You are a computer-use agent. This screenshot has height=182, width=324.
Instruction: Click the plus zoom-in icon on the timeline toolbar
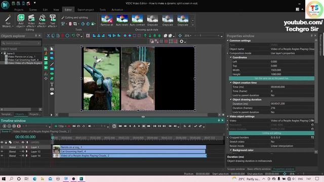tap(5, 126)
